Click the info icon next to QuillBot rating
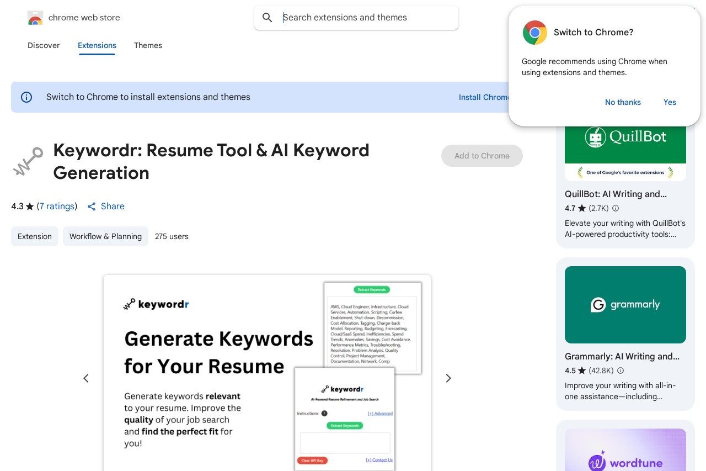This screenshot has height=471, width=706. pos(616,208)
